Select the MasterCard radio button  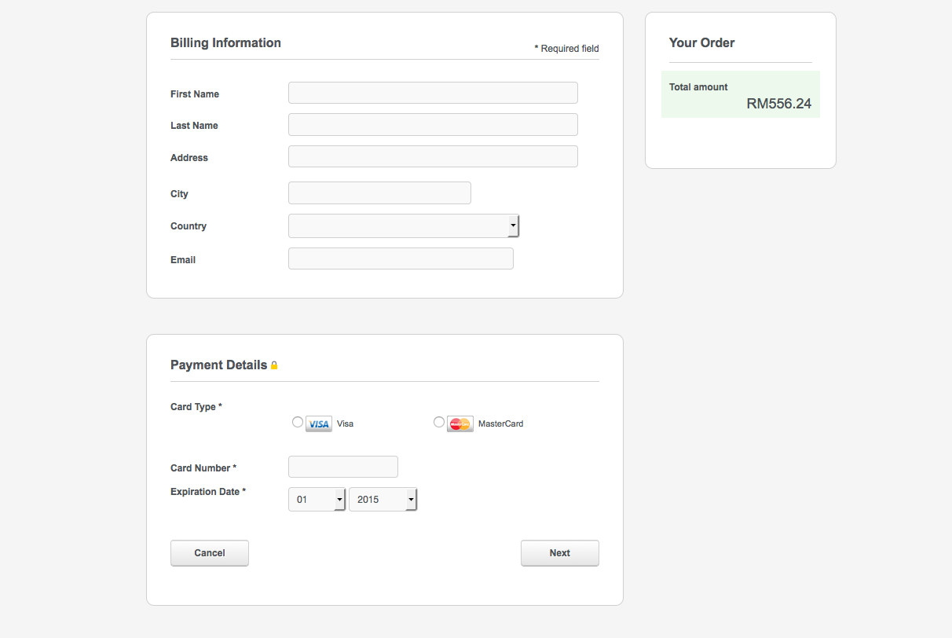[438, 422]
